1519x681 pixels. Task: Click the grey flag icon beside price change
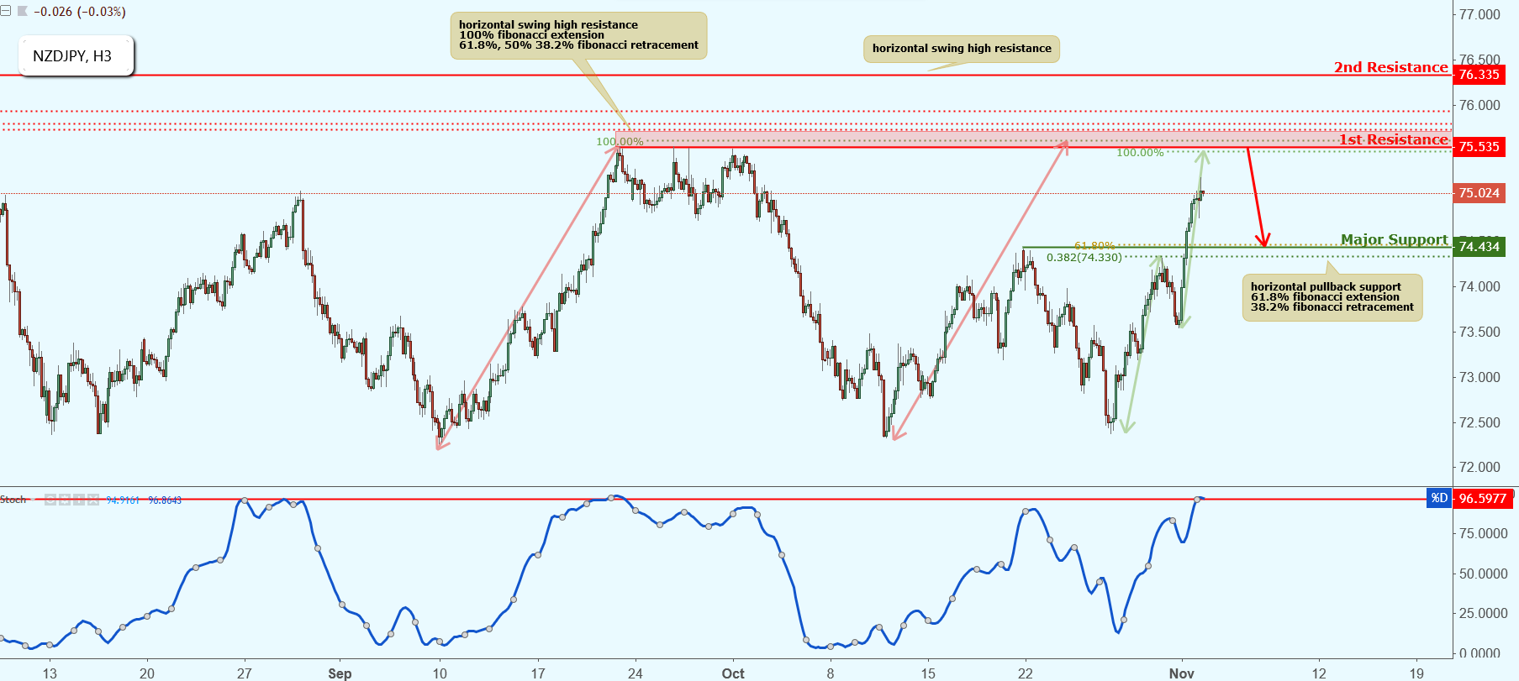tap(22, 11)
